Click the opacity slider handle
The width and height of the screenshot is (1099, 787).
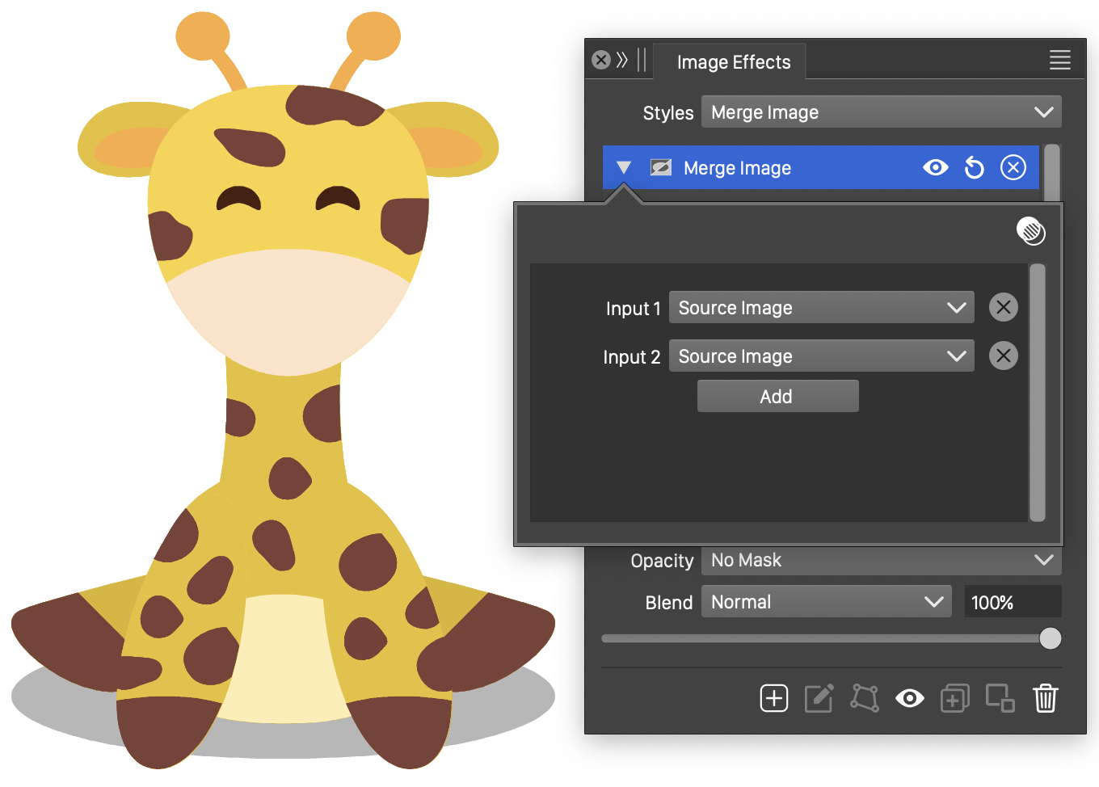(x=1050, y=638)
